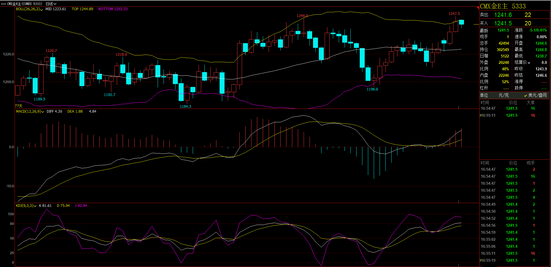Click the 现手 column header in tick list
This screenshot has width=551, height=267.
(x=531, y=163)
